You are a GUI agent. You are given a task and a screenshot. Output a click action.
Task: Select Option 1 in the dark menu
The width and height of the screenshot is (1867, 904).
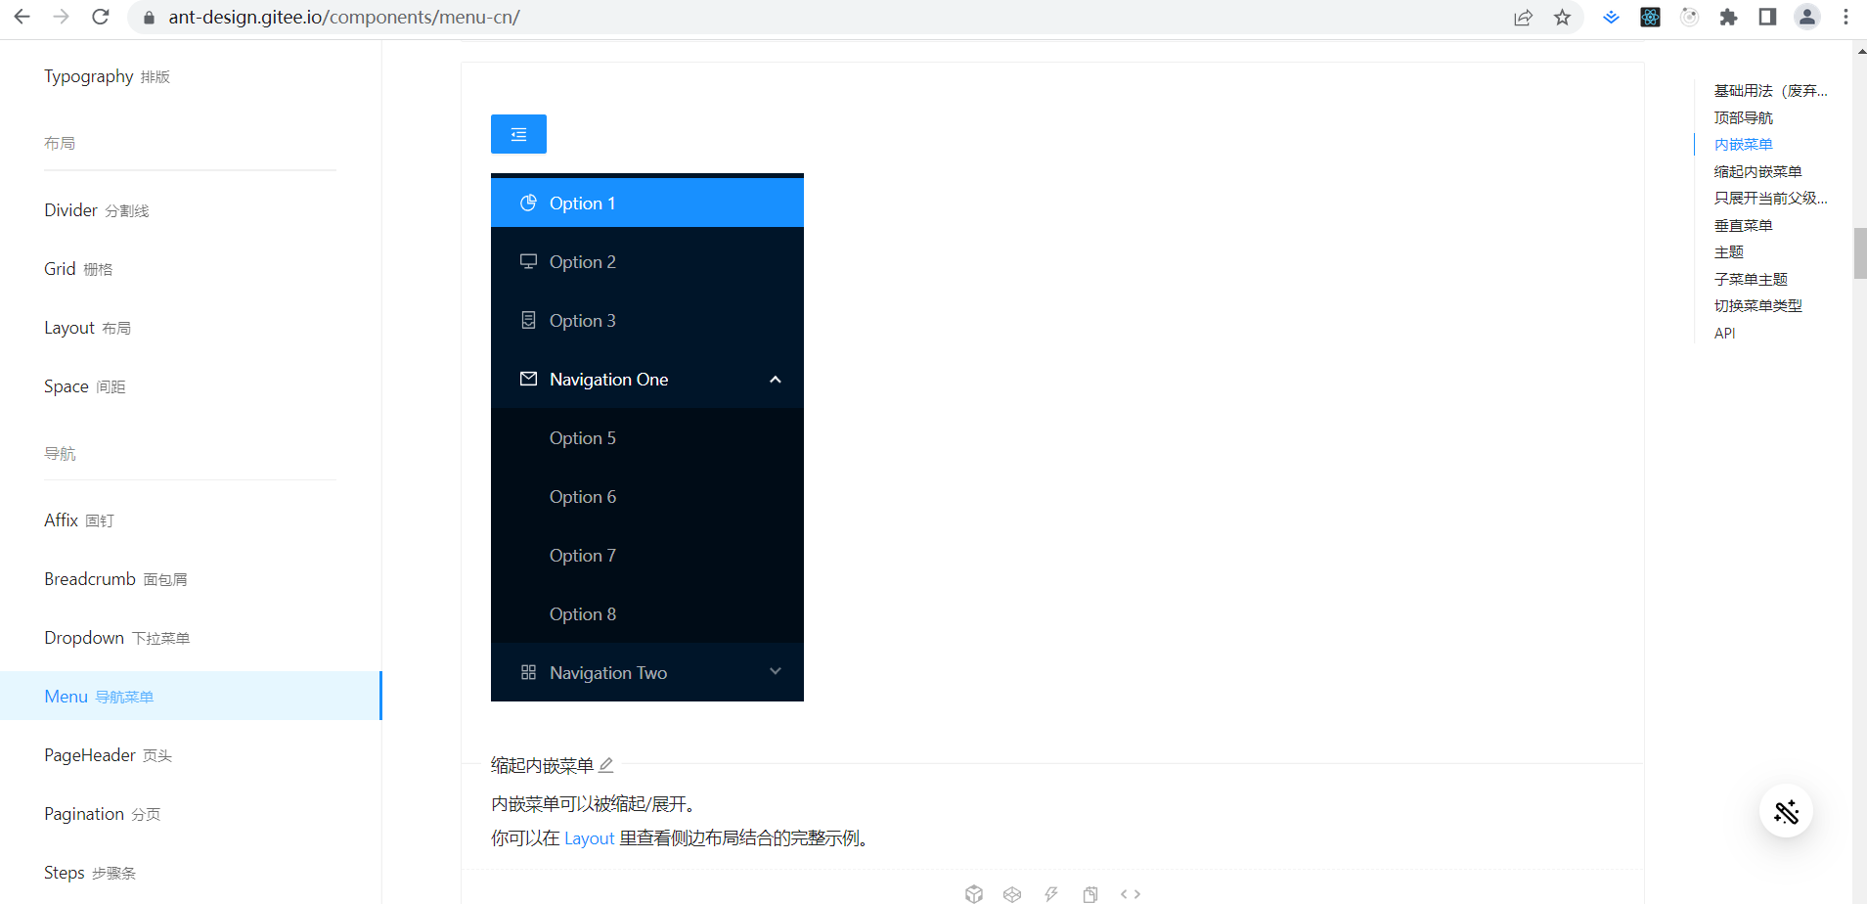(582, 203)
